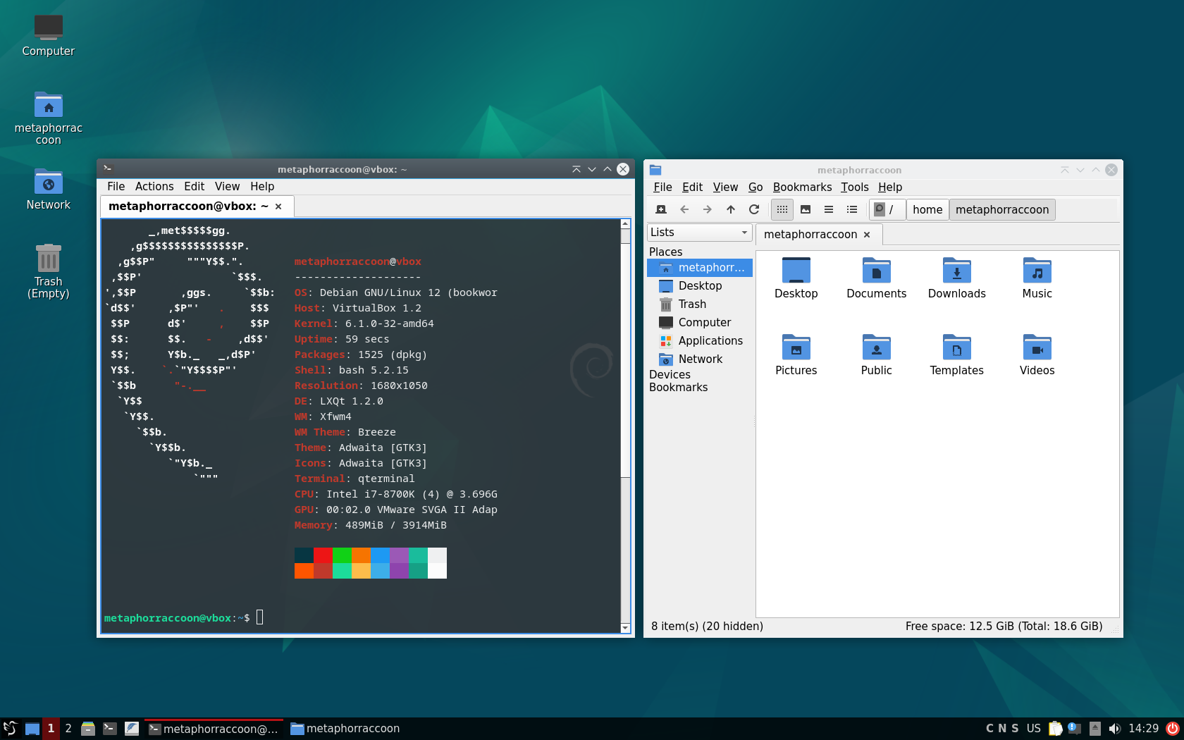This screenshot has width=1184, height=740.
Task: Open the terminal View menu
Action: click(x=227, y=187)
